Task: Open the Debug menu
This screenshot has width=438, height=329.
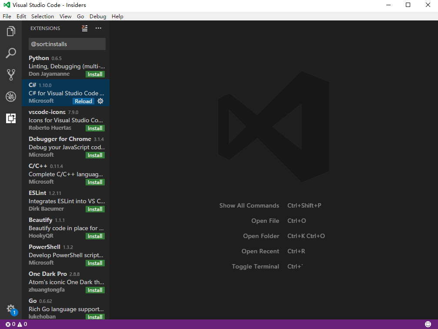Action: pos(98,16)
